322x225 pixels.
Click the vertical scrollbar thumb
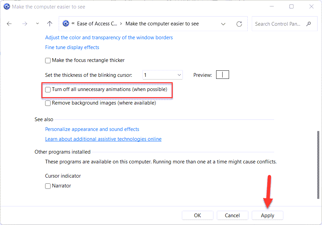click(318, 164)
